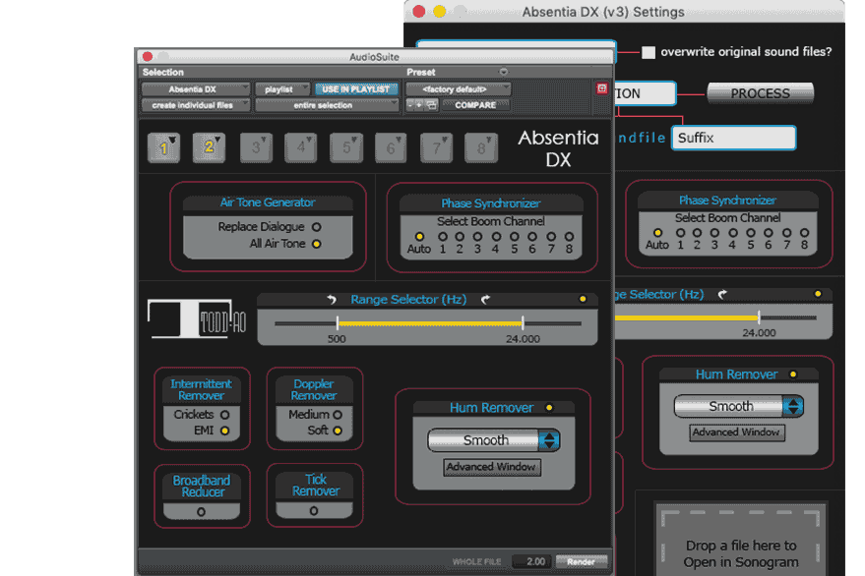The width and height of the screenshot is (865, 576).
Task: Enable the Tick Remover radio button
Action: pos(313,511)
